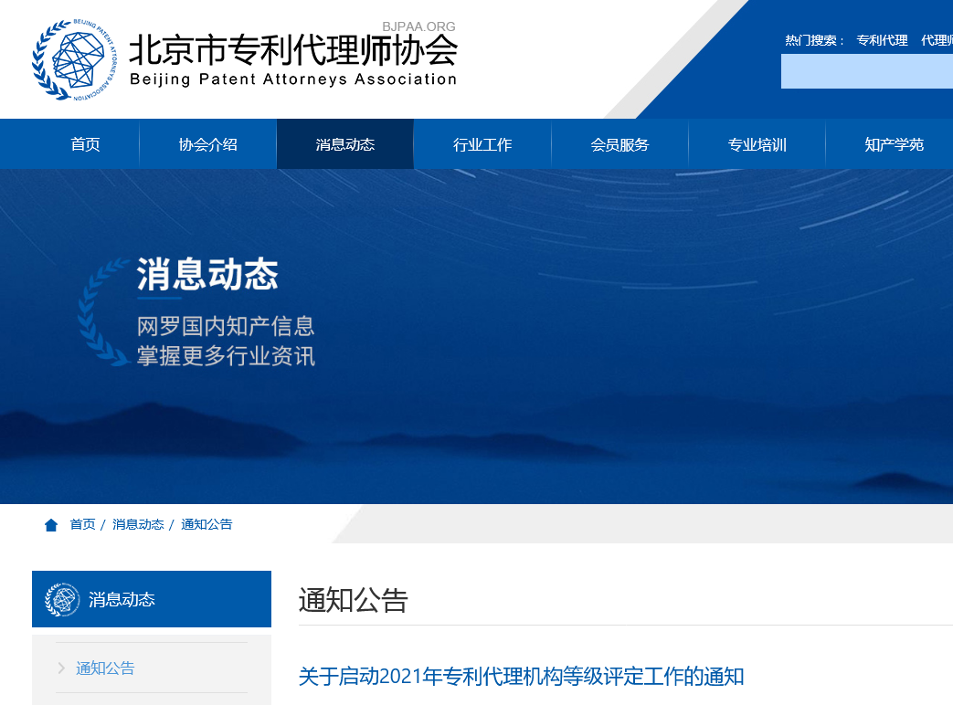Click 专利代理 hot search link
Image resolution: width=953 pixels, height=705 pixels.
tap(882, 41)
